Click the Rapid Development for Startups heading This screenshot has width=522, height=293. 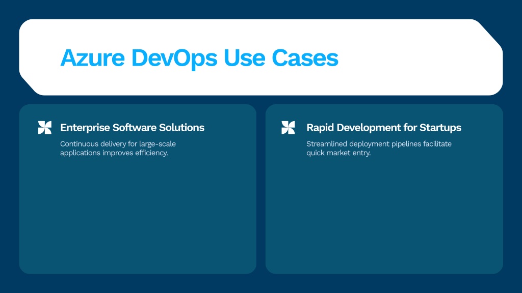pyautogui.click(x=383, y=128)
